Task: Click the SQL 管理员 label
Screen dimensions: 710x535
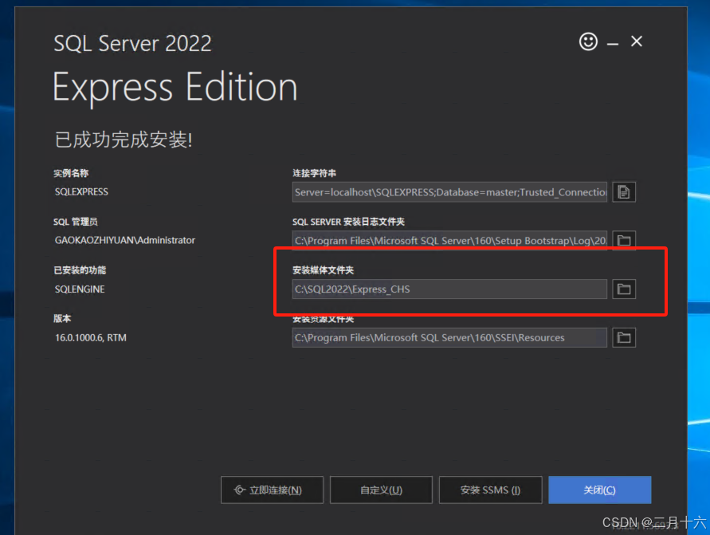Action: point(76,222)
